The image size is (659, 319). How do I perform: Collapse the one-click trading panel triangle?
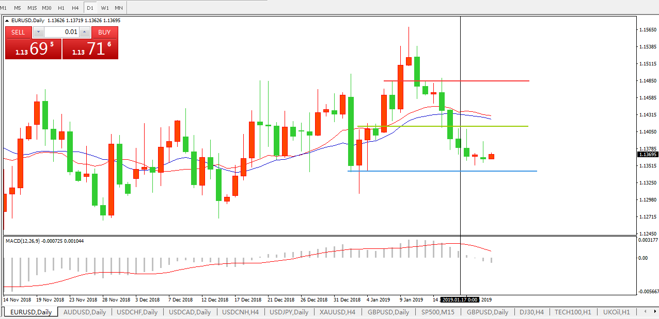click(x=7, y=21)
